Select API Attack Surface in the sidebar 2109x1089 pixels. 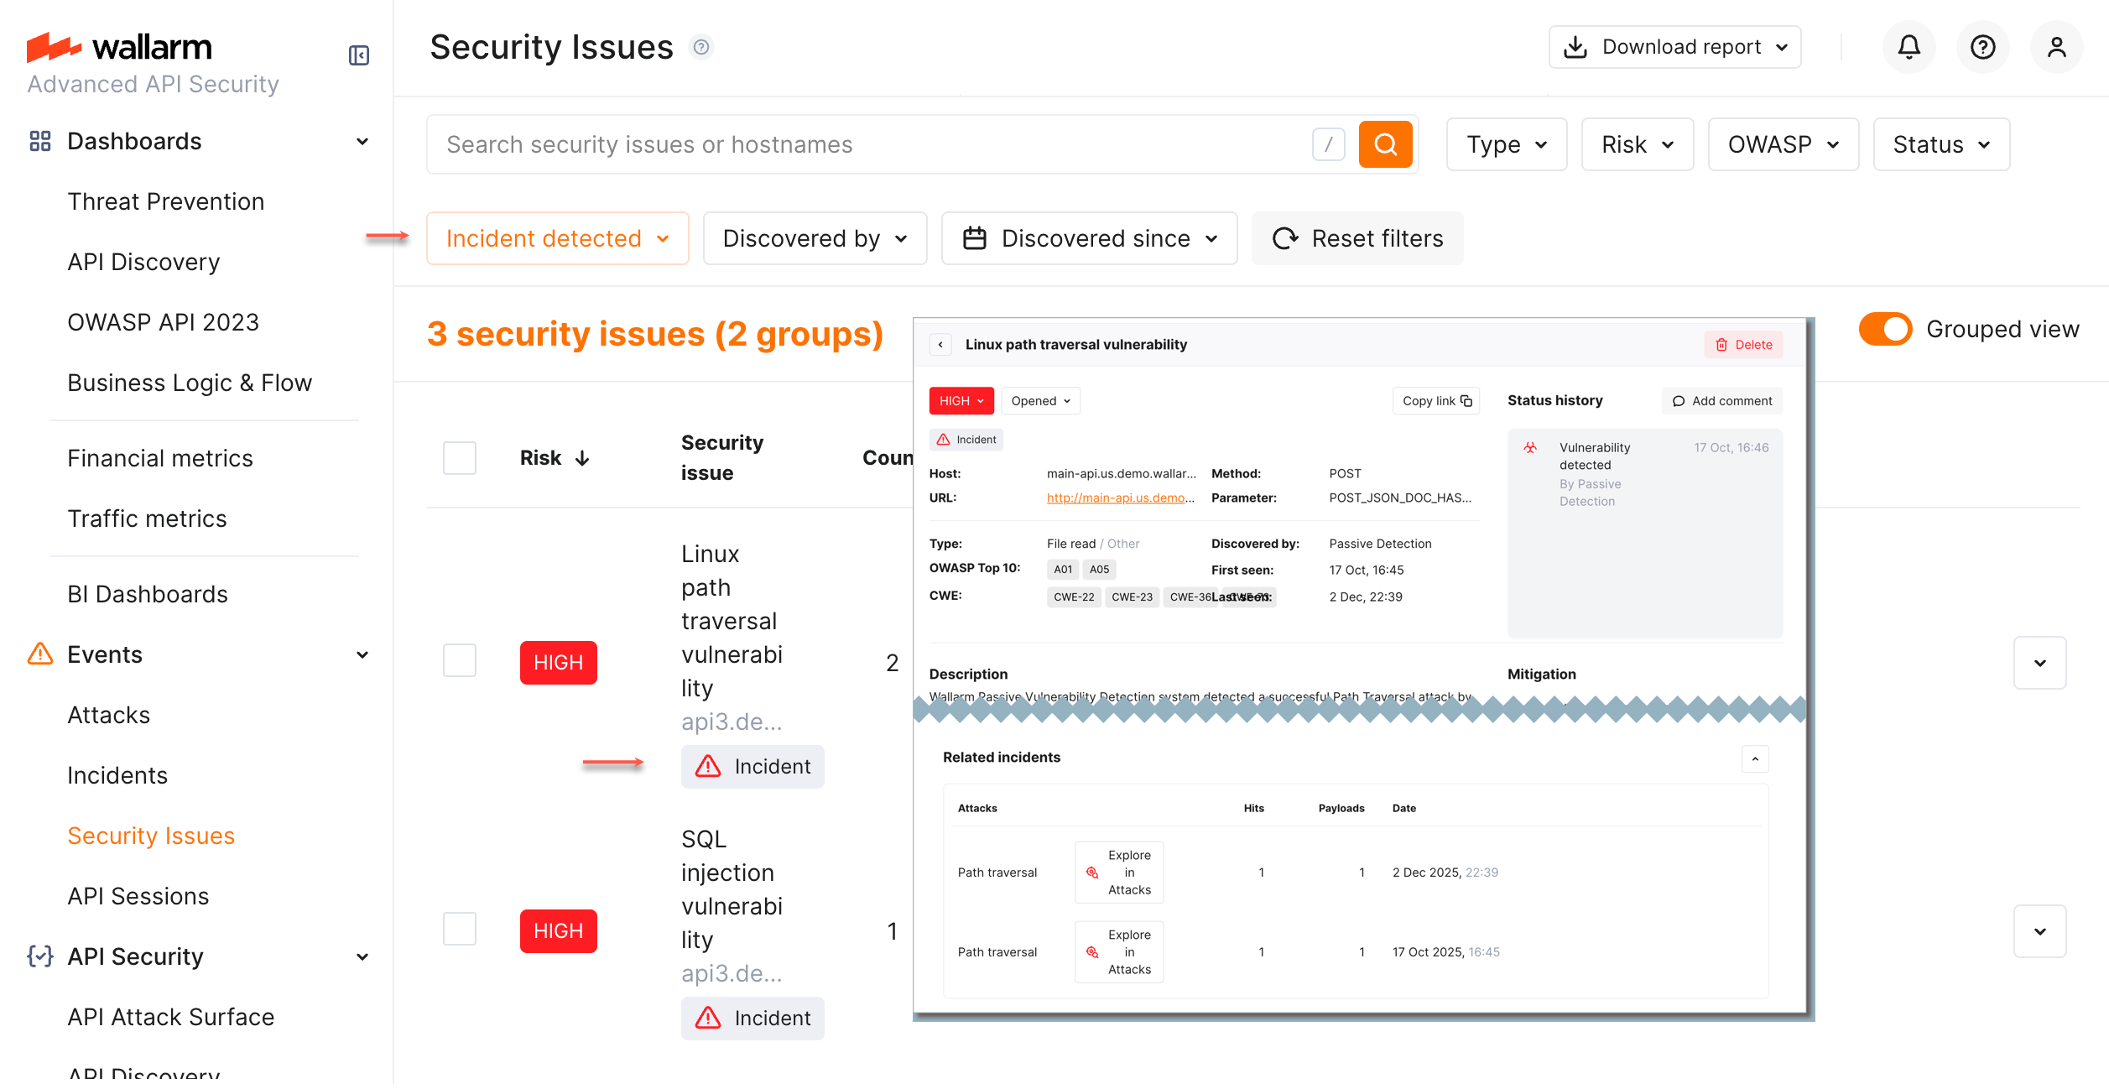(170, 1017)
